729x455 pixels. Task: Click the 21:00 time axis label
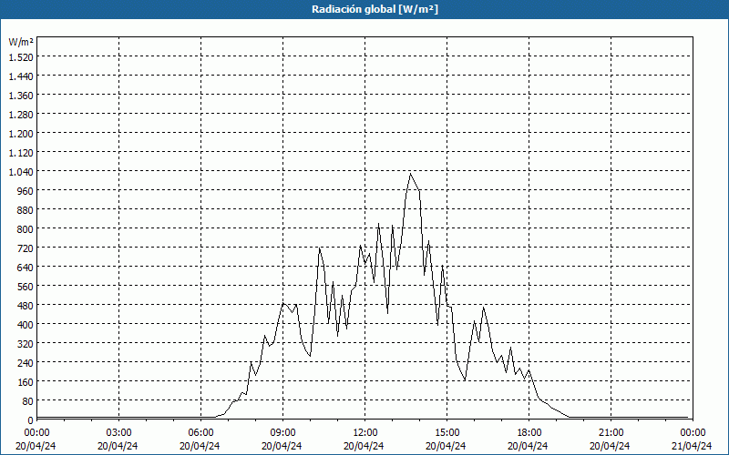[611, 433]
